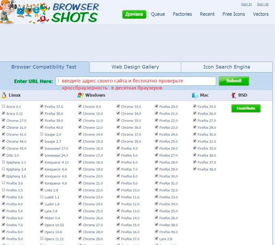
Task: Click the Sign Up link
Action: (263, 4)
